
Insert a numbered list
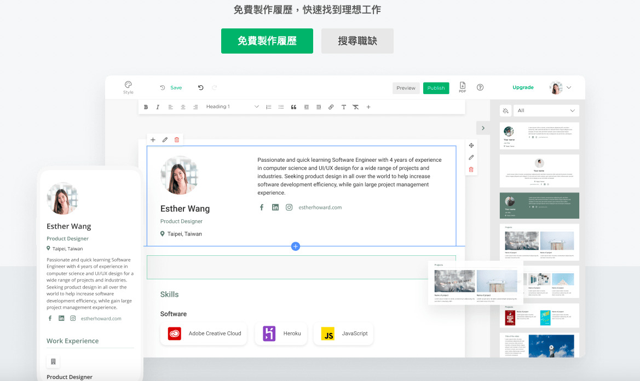[x=269, y=107]
